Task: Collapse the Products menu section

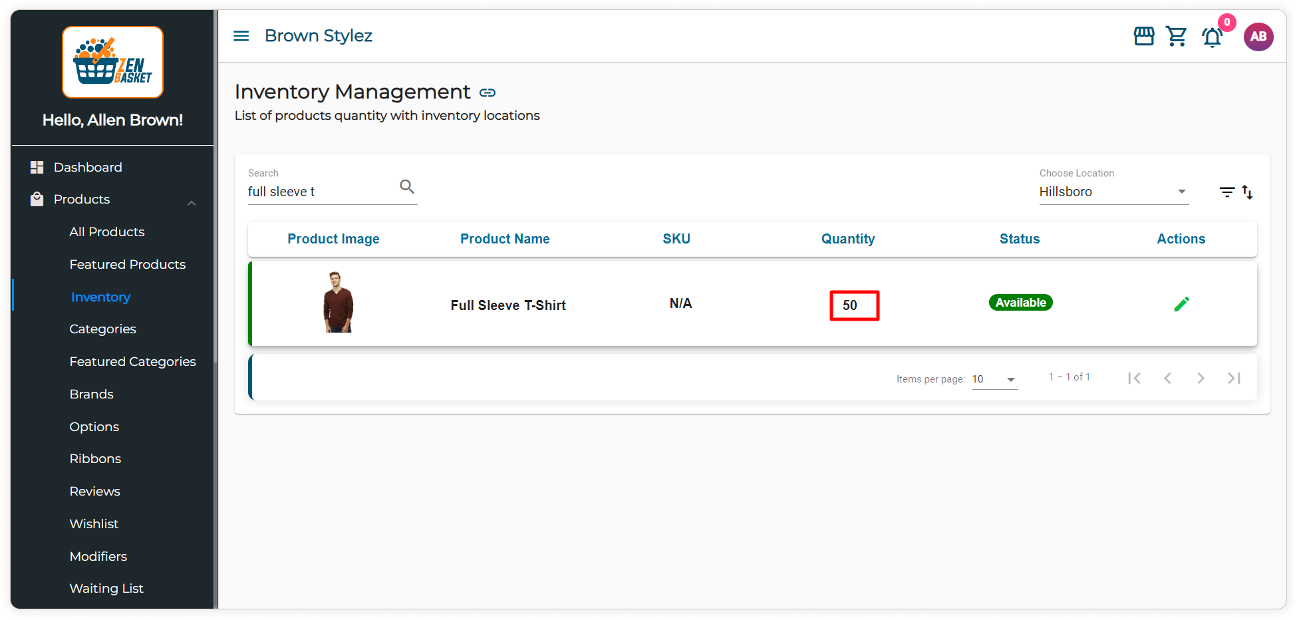Action: [x=192, y=202]
